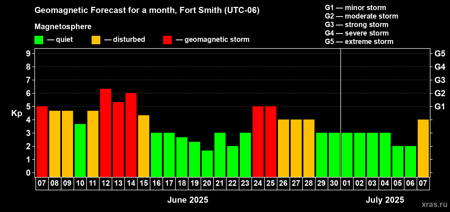
Task: Click the Magnetosphere heading
Action: (x=63, y=26)
